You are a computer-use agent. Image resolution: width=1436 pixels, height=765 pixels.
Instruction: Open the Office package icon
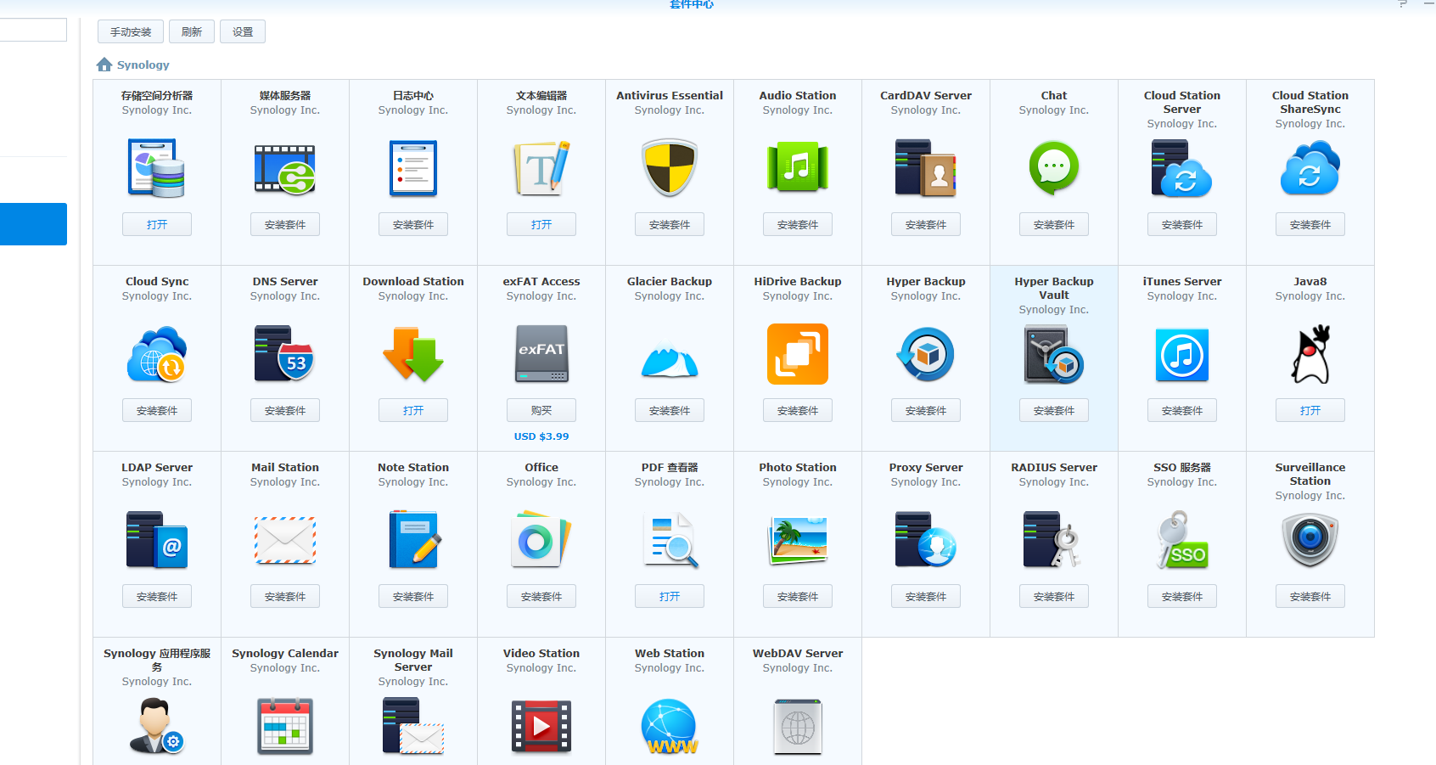coord(541,541)
